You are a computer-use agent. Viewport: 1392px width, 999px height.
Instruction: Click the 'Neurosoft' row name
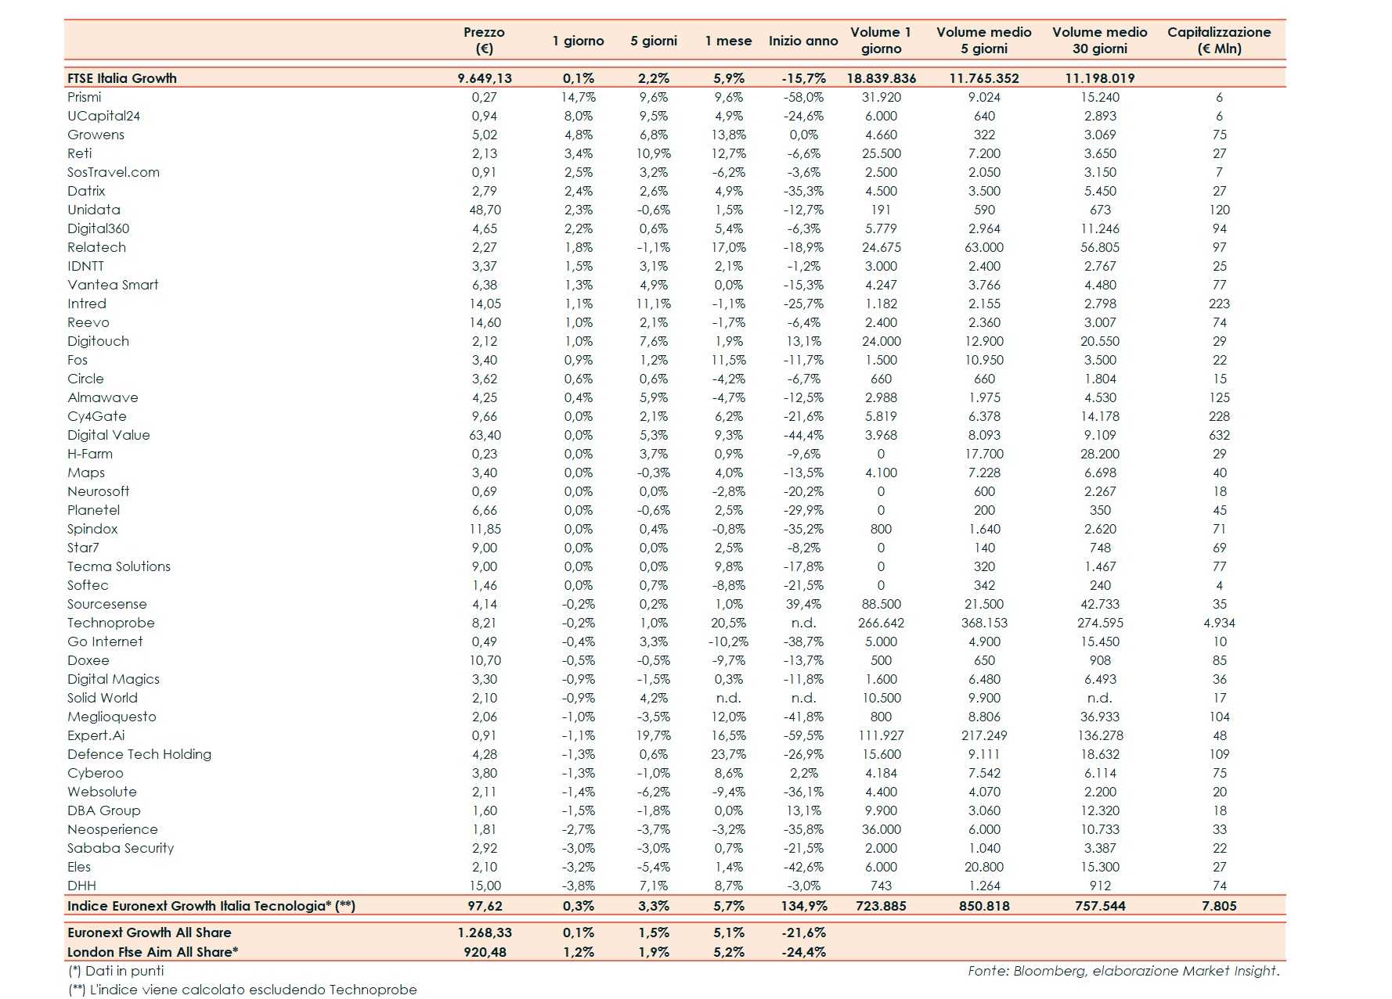pyautogui.click(x=99, y=491)
